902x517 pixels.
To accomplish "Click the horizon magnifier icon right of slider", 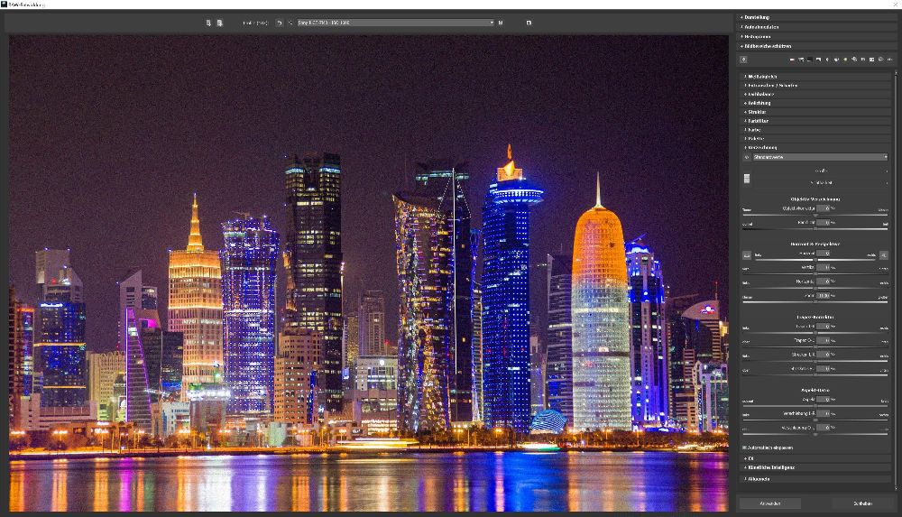I will pyautogui.click(x=884, y=254).
